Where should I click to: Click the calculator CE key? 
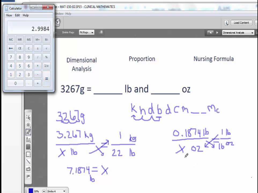click(20, 48)
